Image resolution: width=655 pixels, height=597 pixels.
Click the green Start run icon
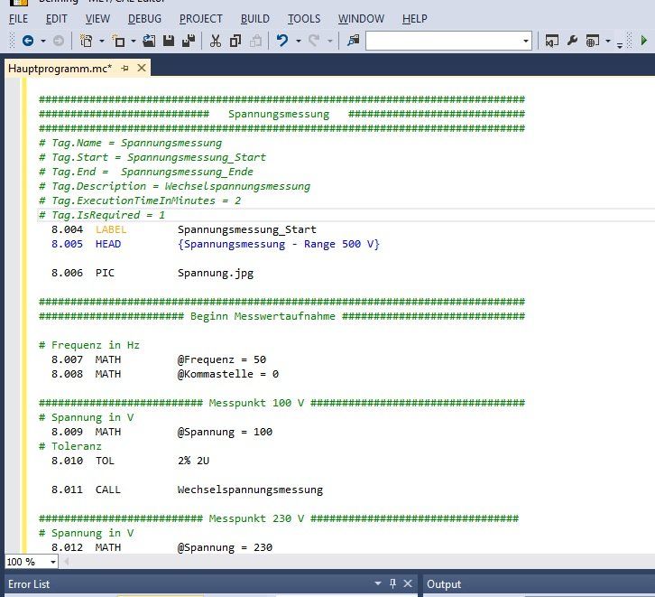click(x=643, y=41)
